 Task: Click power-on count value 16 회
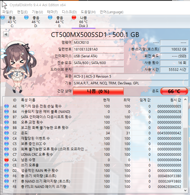tap(174, 63)
